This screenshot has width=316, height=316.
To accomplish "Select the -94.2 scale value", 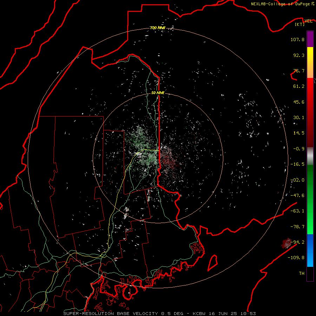I will pyautogui.click(x=297, y=242).
